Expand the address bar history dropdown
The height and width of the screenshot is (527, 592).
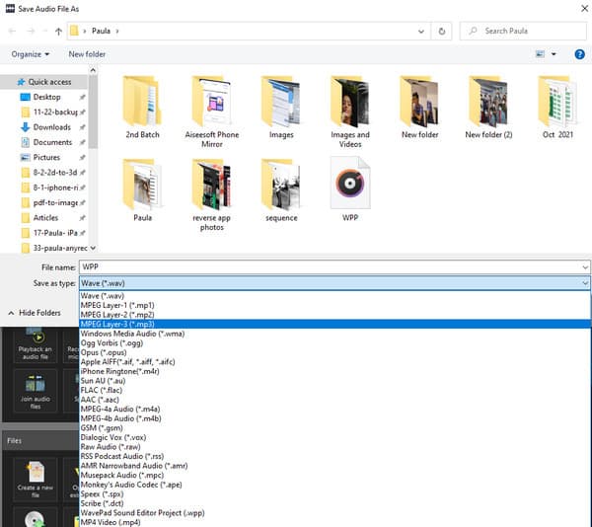(x=421, y=32)
